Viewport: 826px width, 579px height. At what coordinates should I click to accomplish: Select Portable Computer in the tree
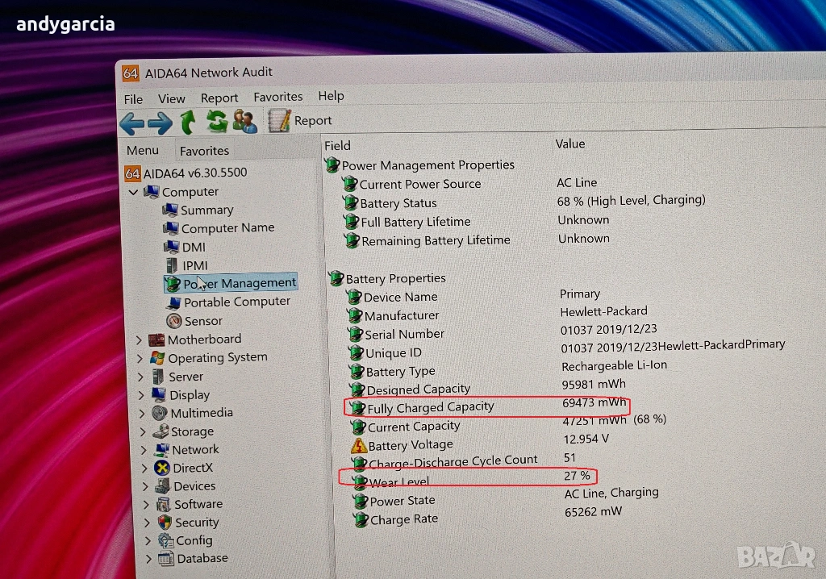point(236,302)
